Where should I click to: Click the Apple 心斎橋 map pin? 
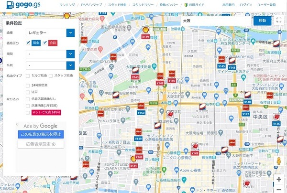coord(176,170)
